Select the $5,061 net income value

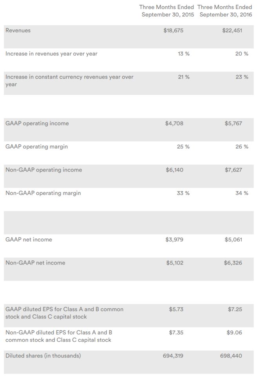pos(233,239)
